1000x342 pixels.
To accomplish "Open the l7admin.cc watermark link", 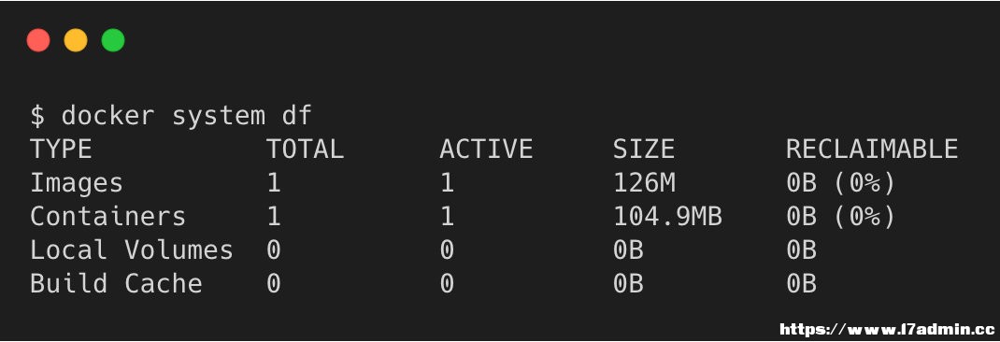I will (x=887, y=330).
